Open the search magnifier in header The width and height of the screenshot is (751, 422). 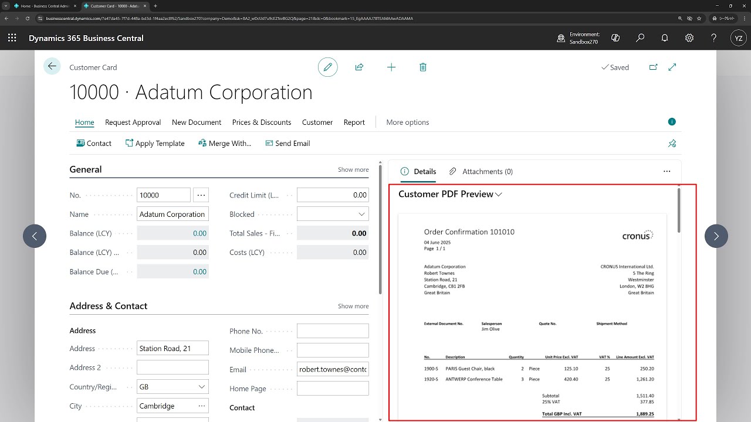click(640, 38)
